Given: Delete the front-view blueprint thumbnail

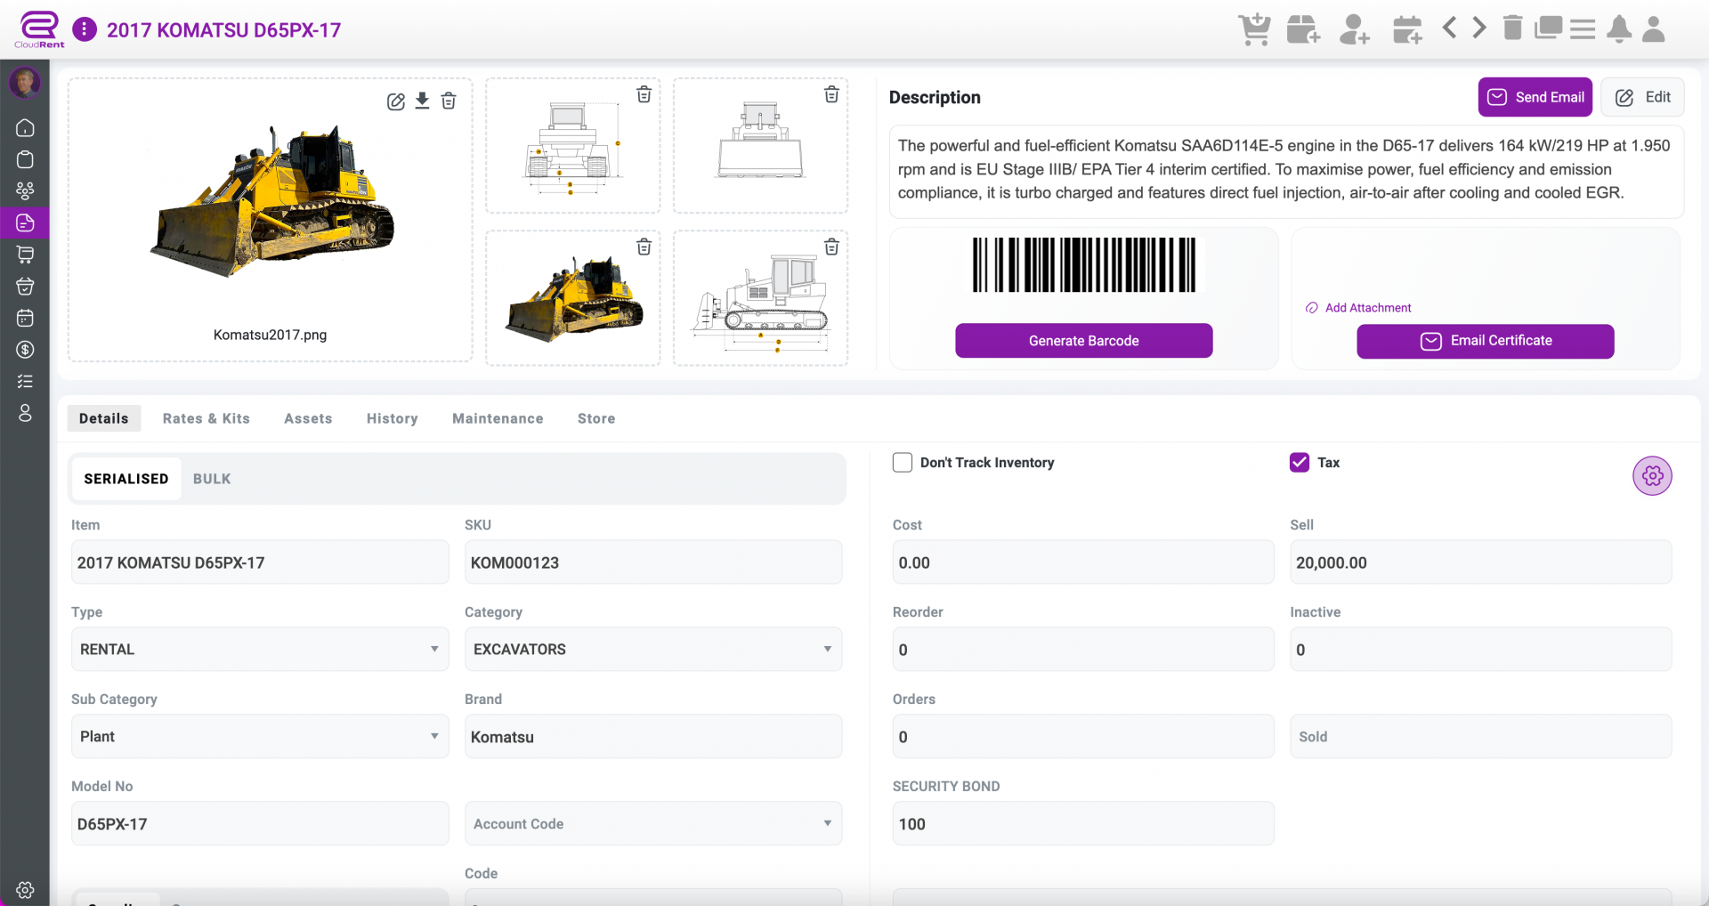Looking at the screenshot, I should pyautogui.click(x=644, y=94).
